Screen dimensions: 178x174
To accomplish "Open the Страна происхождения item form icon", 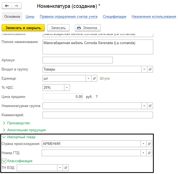I will 149,144.
